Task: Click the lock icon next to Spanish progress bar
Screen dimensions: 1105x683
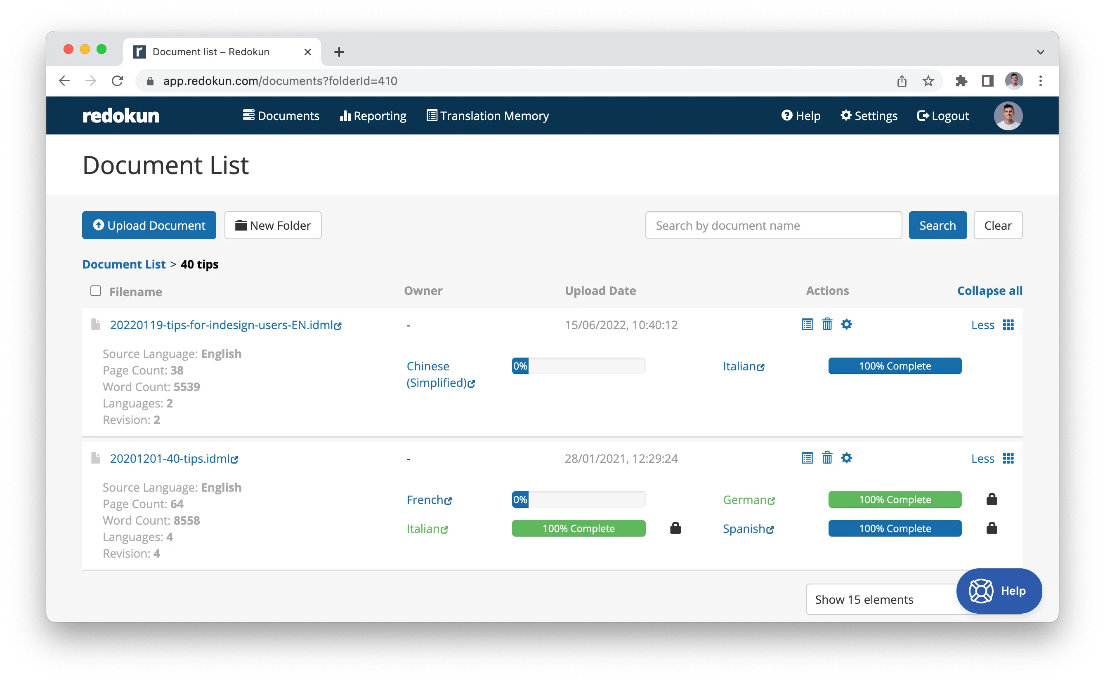Action: coord(992,528)
